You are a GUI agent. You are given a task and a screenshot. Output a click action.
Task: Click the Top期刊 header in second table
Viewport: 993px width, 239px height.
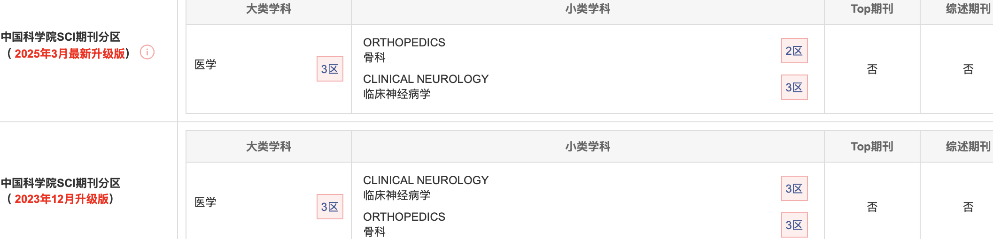click(x=872, y=147)
